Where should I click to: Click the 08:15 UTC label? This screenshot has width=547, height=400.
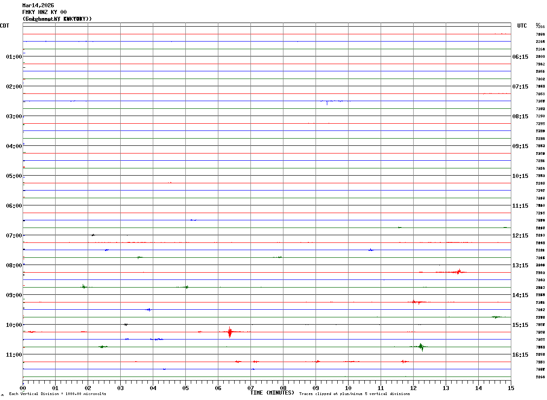click(521, 116)
